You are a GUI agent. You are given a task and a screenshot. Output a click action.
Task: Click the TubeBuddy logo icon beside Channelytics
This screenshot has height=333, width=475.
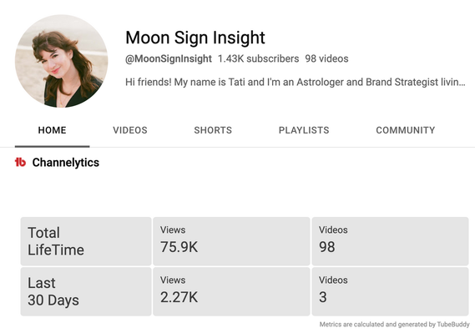[x=20, y=162]
